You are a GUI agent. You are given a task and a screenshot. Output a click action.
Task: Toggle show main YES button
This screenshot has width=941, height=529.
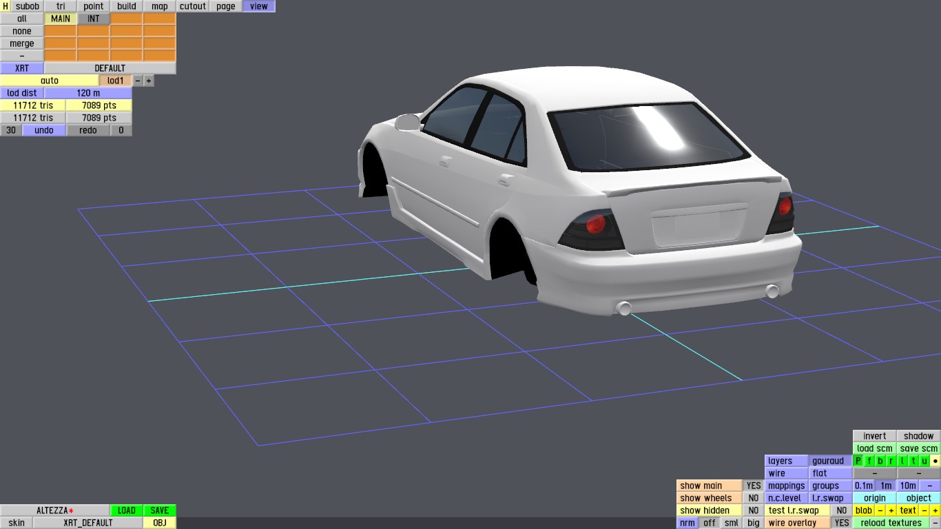(x=754, y=486)
